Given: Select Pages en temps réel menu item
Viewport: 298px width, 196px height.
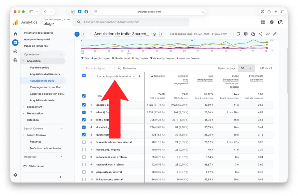Looking at the screenshot, I should point(36,46).
